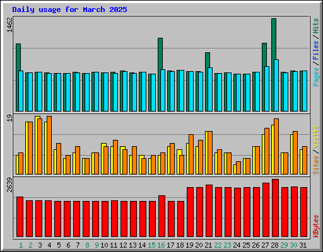This screenshot has width=323, height=252.
Task: Click day 26 label on x-axis
Action: (x=255, y=245)
